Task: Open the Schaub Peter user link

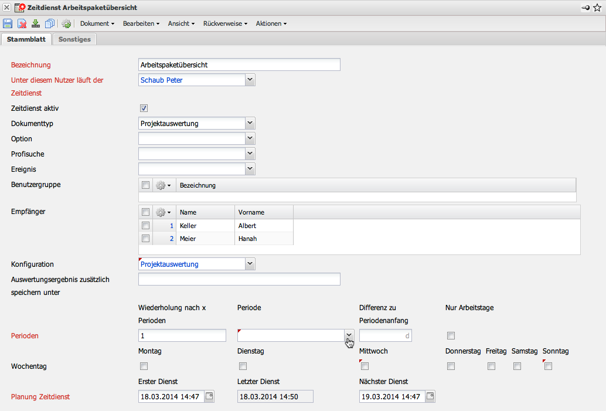Action: click(x=162, y=80)
